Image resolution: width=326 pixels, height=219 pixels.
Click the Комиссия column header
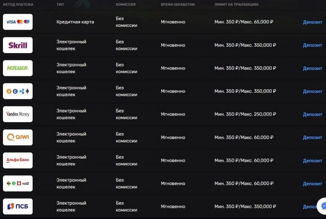pyautogui.click(x=125, y=5)
